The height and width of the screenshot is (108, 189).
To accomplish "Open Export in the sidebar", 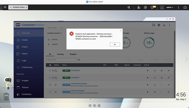I will pyautogui.click(x=29, y=54).
